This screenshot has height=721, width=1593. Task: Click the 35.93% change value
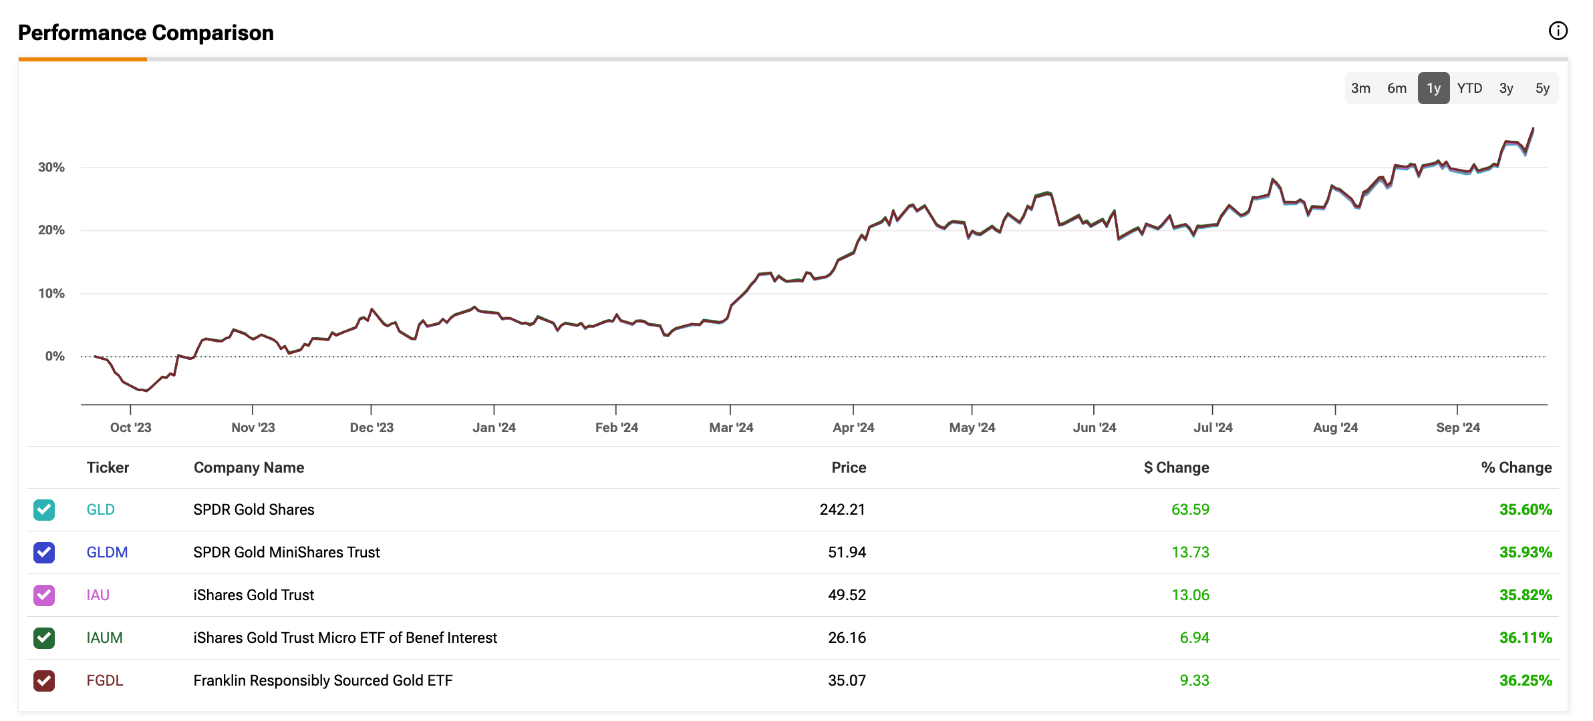tap(1526, 552)
